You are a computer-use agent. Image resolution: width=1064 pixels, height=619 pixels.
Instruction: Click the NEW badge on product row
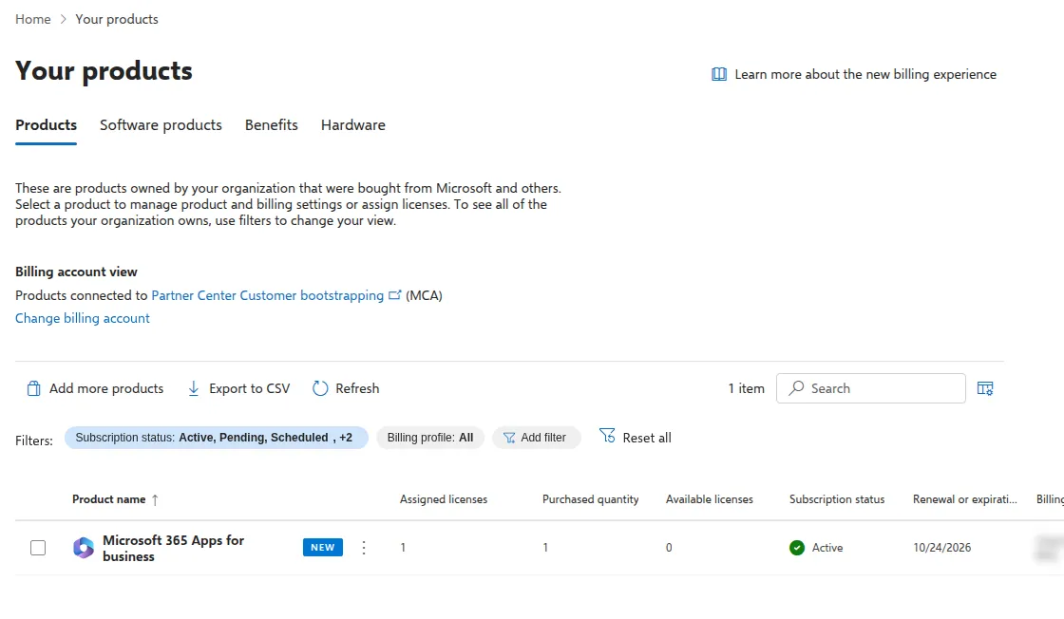click(323, 547)
